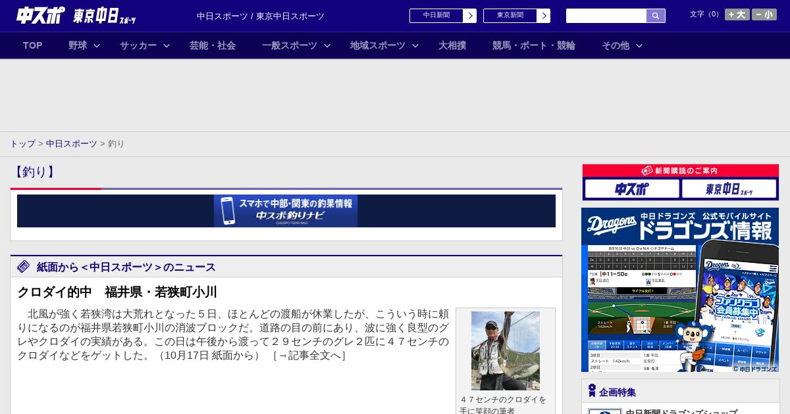This screenshot has width=790, height=414.
Task: Click the 中日スポーツ breadcrumb link
Action: (x=72, y=143)
